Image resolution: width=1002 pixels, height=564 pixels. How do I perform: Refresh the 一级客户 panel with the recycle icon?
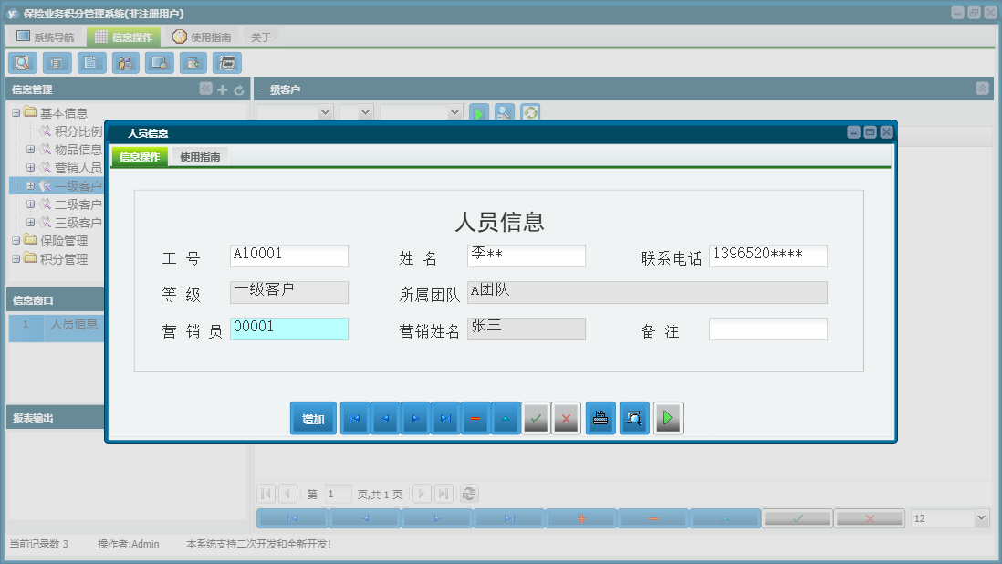pyautogui.click(x=529, y=113)
